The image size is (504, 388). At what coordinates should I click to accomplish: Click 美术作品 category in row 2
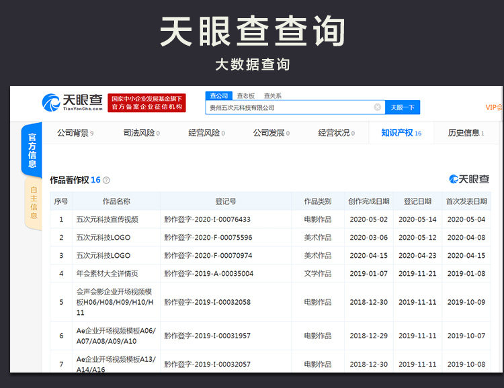pyautogui.click(x=318, y=238)
